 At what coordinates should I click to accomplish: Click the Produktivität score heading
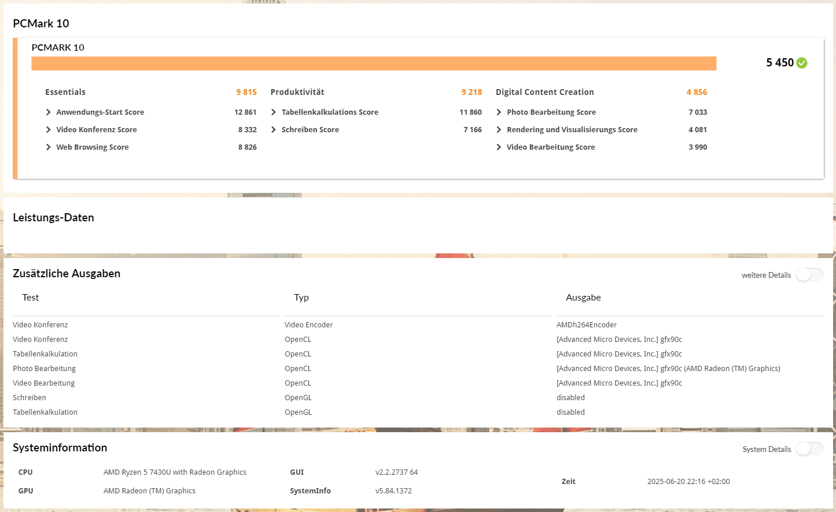(297, 92)
